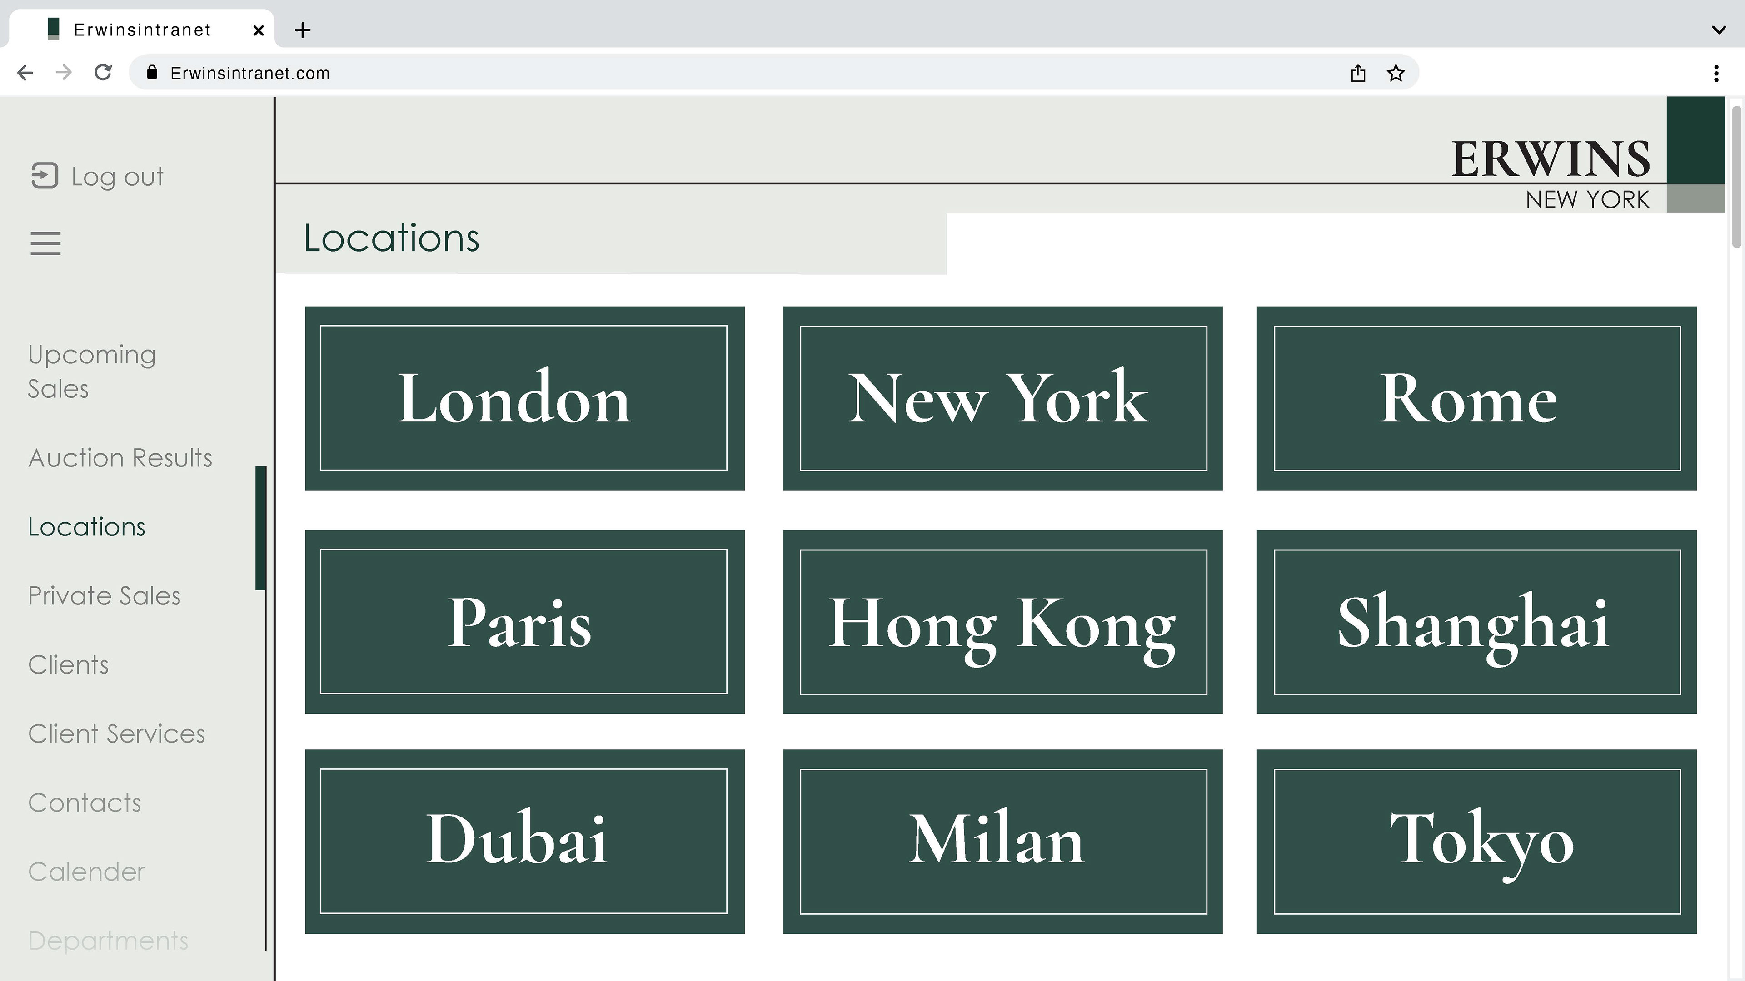Screen dimensions: 1745x981
Task: Reload the page with refresh icon
Action: point(103,73)
